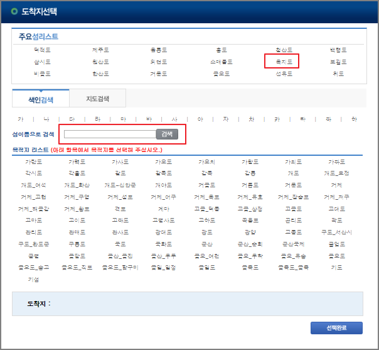Screen dimensions: 379x350
Task: Select 외연도 in the main island list
Action: point(159,62)
